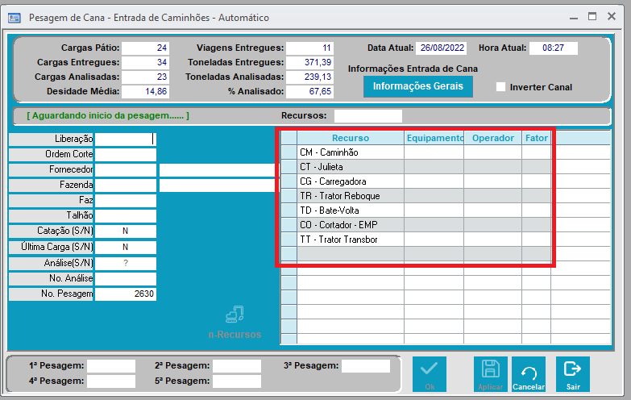Click the Ok checkmark button
631x400 pixels.
(430, 374)
